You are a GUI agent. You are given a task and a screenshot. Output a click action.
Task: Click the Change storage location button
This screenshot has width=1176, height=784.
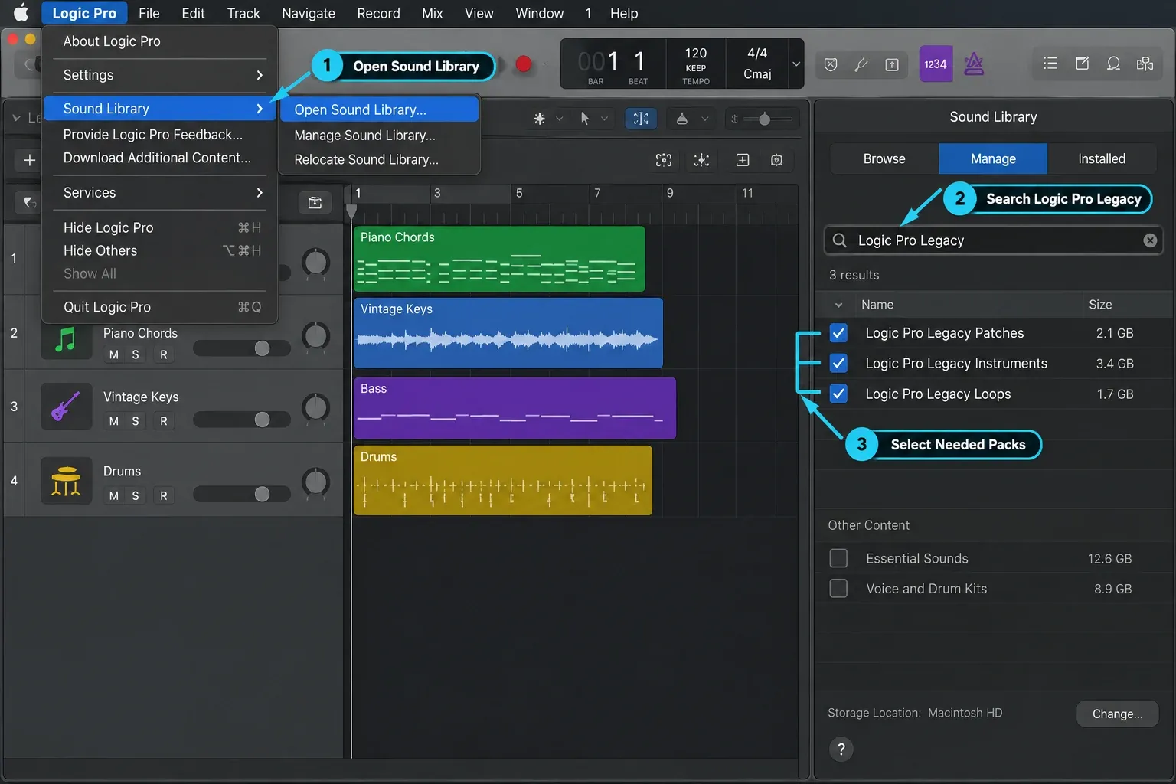(x=1117, y=714)
